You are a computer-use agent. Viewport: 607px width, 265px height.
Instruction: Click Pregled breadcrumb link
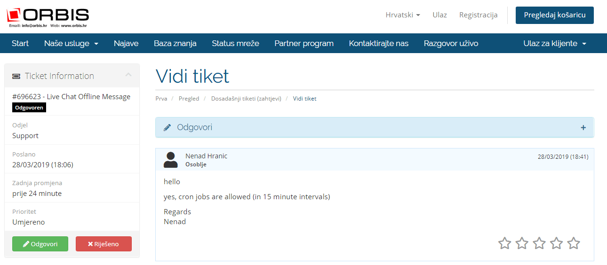(189, 99)
